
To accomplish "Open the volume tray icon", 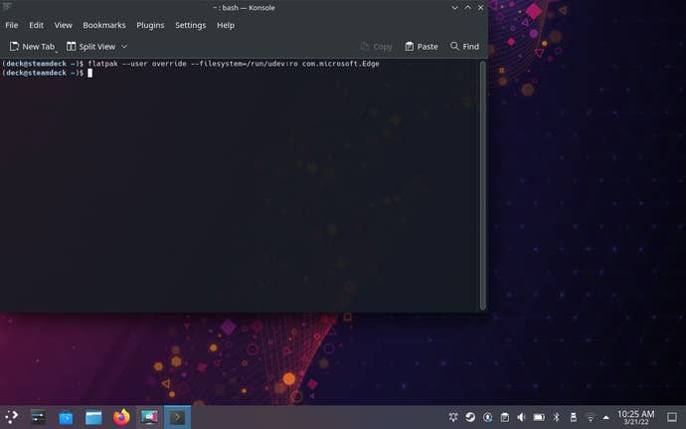I will (x=522, y=417).
